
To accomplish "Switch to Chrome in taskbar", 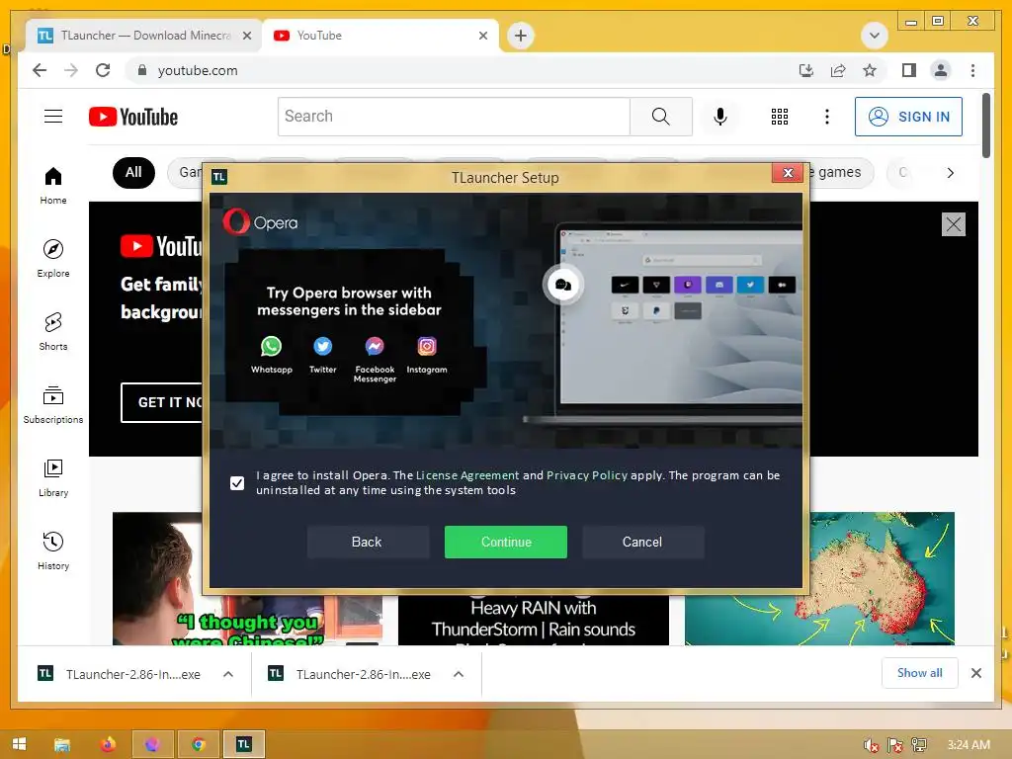I will (198, 745).
